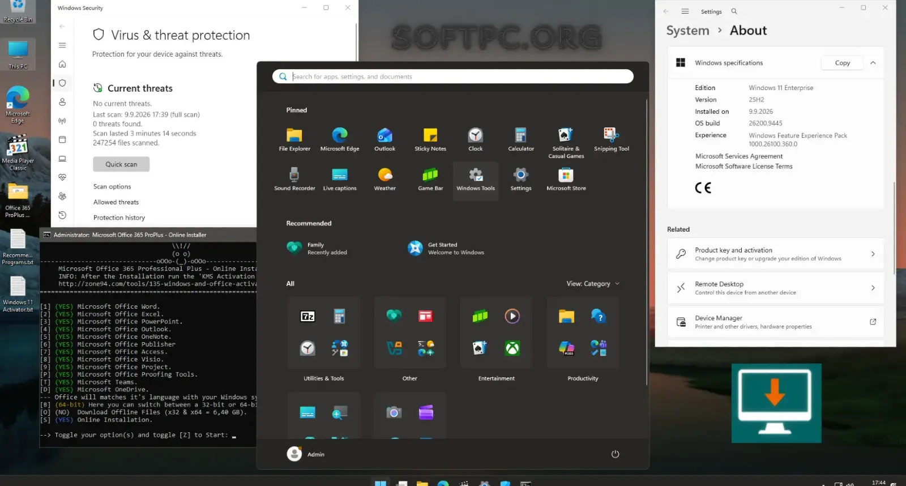The height and width of the screenshot is (486, 906).
Task: Toggle the hamburger menu in Windows Security
Action: click(x=62, y=45)
